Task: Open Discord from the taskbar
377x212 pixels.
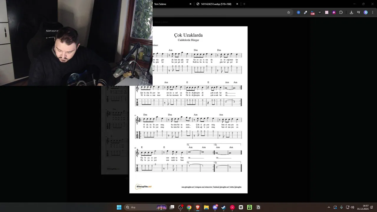Action: [215, 207]
